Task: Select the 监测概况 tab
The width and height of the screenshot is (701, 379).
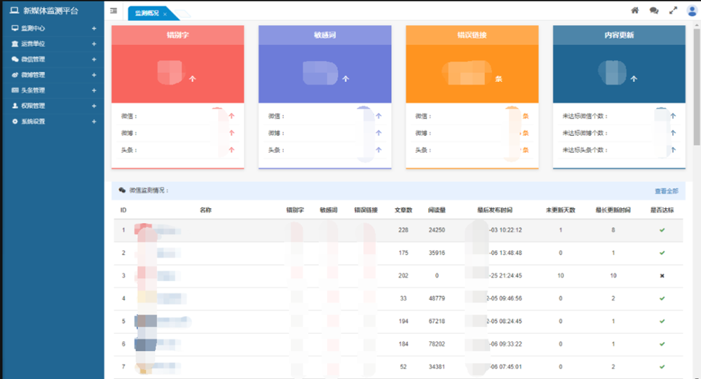Action: pos(147,13)
